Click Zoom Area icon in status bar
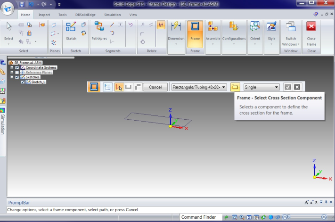The height and width of the screenshot is (222, 335). (x=234, y=217)
